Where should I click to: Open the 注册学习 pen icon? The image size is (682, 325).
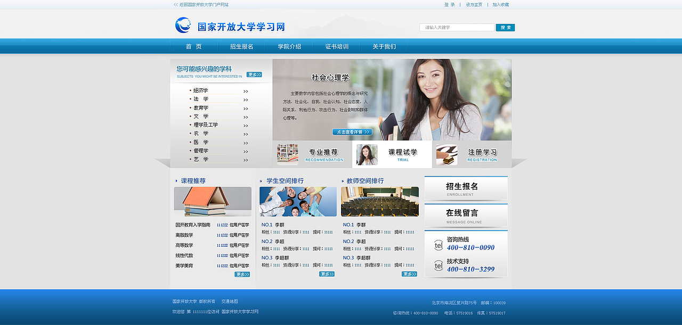pos(446,155)
